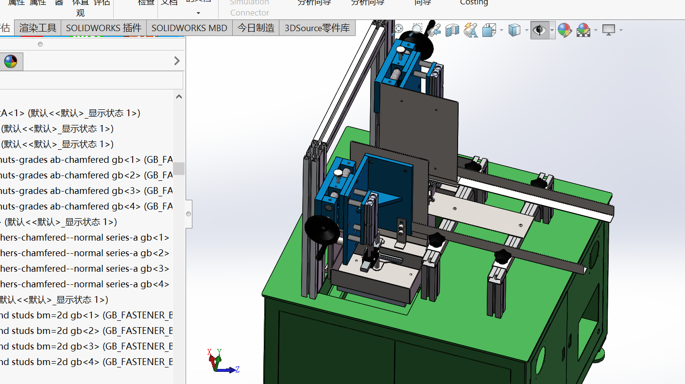This screenshot has height=384, width=685.
Task: Open the Section View tool
Action: coord(452,30)
